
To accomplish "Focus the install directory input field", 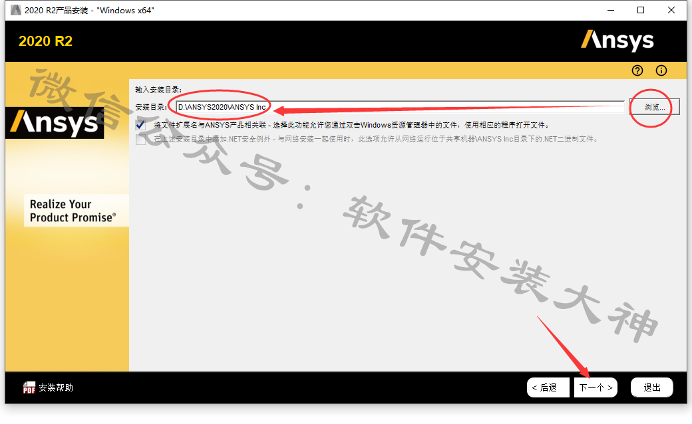I will pyautogui.click(x=400, y=106).
